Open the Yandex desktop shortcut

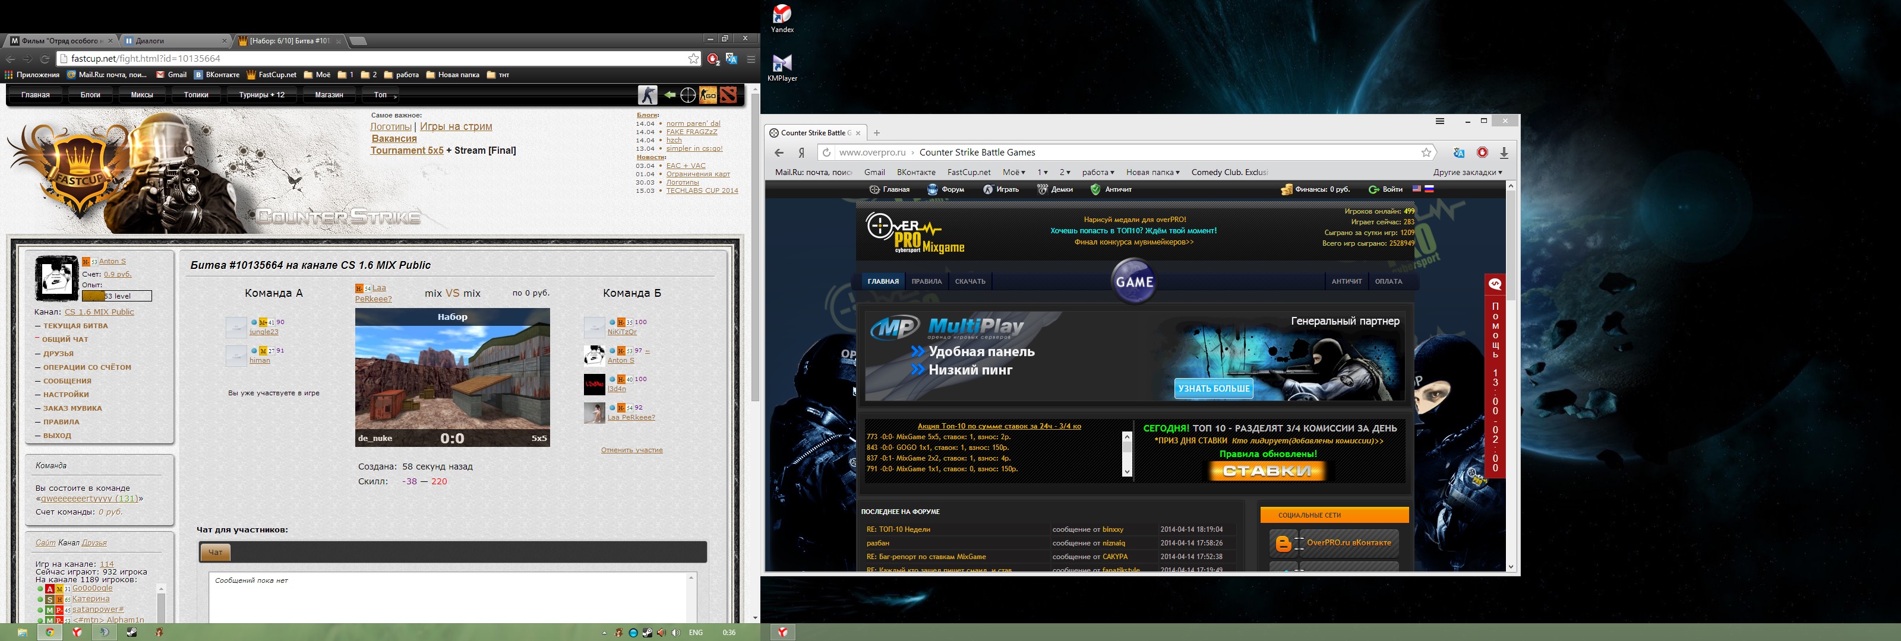[x=782, y=19]
